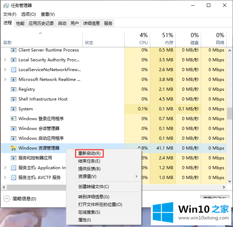This screenshot has height=227, width=233.
Task: Select the Windows 会话管理器 row name
Action: pyautogui.click(x=39, y=129)
